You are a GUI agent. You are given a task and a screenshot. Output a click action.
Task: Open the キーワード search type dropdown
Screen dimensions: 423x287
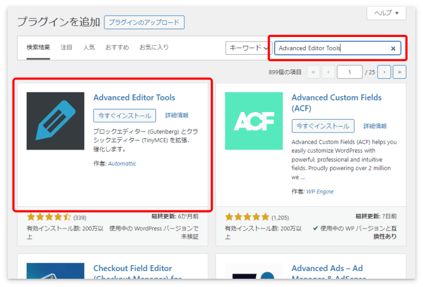point(248,48)
